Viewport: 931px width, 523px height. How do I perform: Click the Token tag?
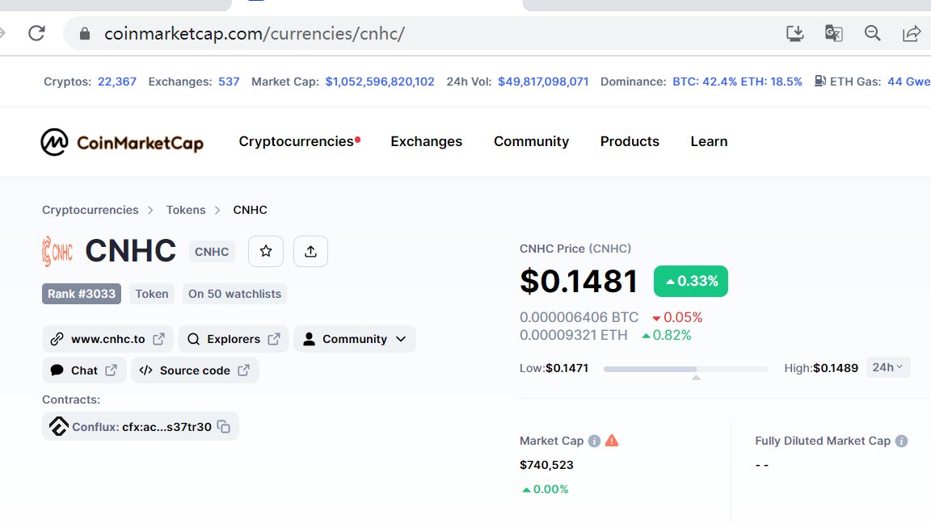(152, 294)
